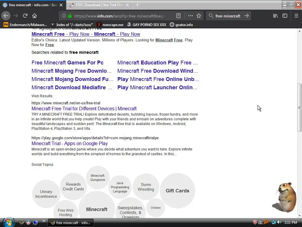Focus the free minecraft search box

point(228,16)
